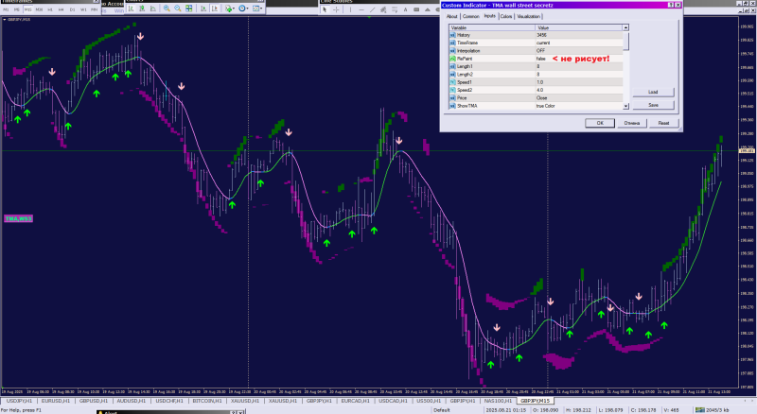
Task: Click the Speed2 value 4.0 field
Action: (x=579, y=90)
